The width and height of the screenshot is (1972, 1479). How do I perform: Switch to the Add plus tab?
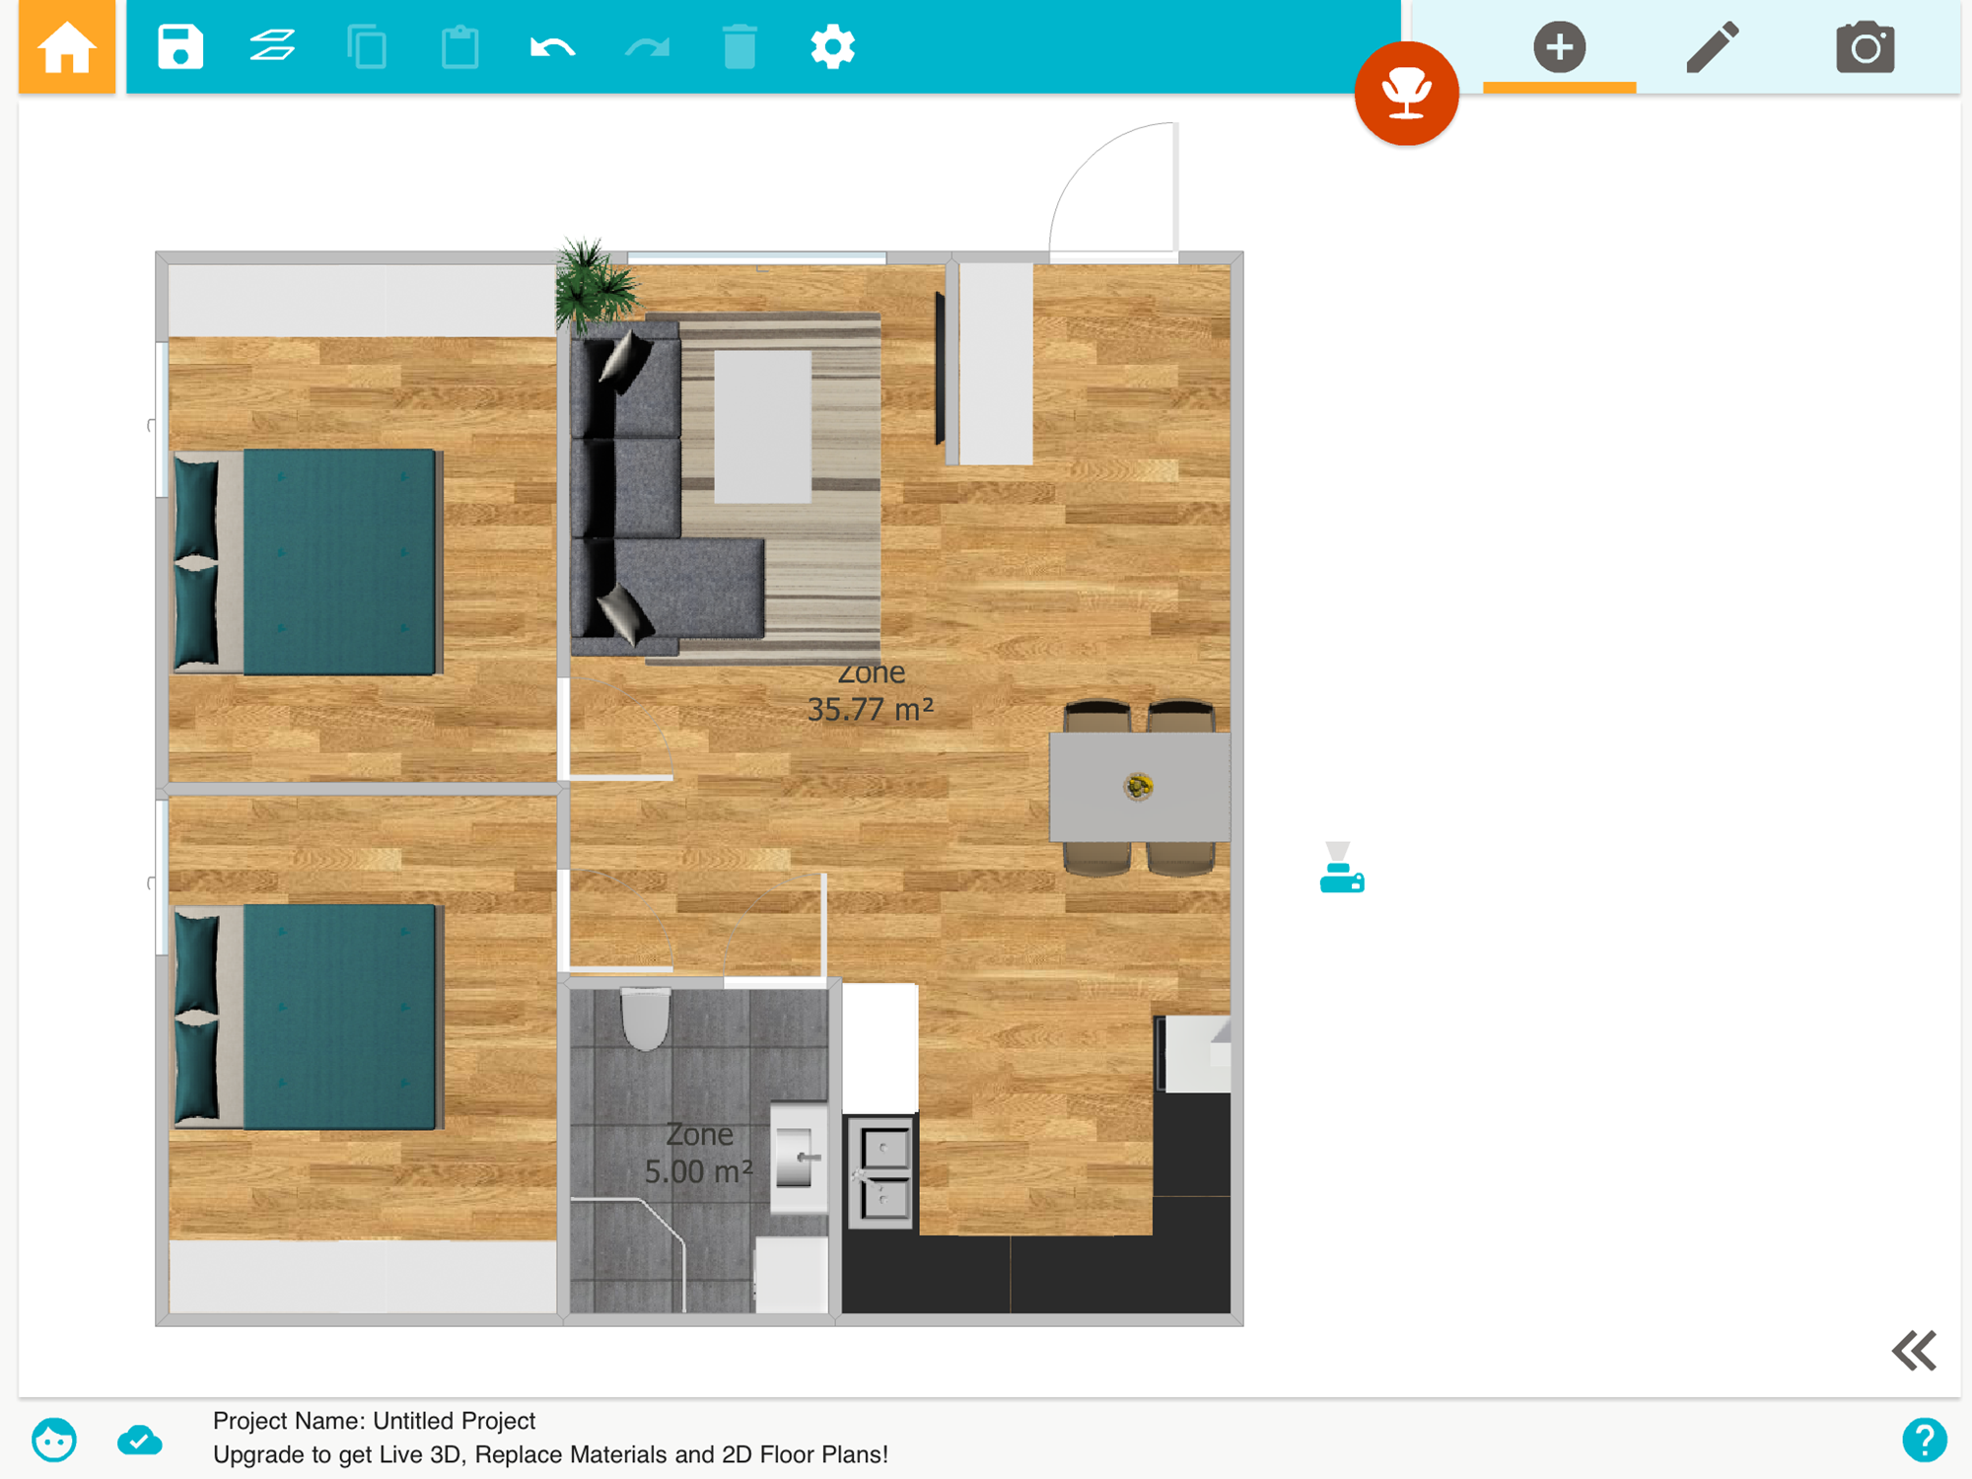[1559, 46]
